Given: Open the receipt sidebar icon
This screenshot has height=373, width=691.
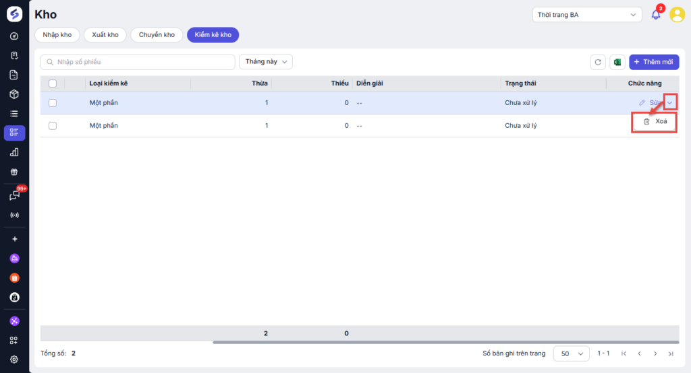Looking at the screenshot, I should (x=14, y=55).
